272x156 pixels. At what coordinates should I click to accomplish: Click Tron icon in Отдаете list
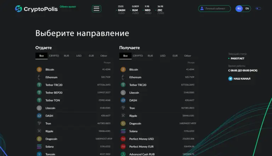coord(39,123)
